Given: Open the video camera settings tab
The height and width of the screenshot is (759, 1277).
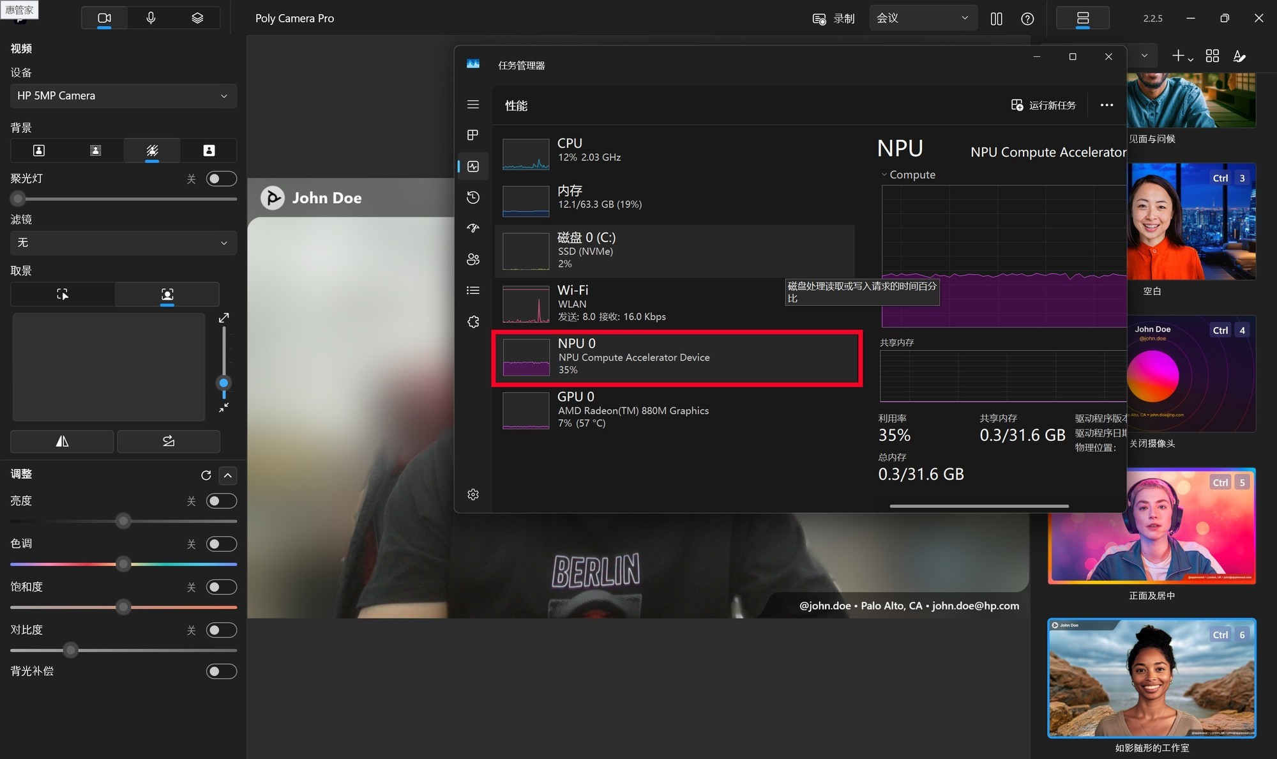Looking at the screenshot, I should pos(104,18).
